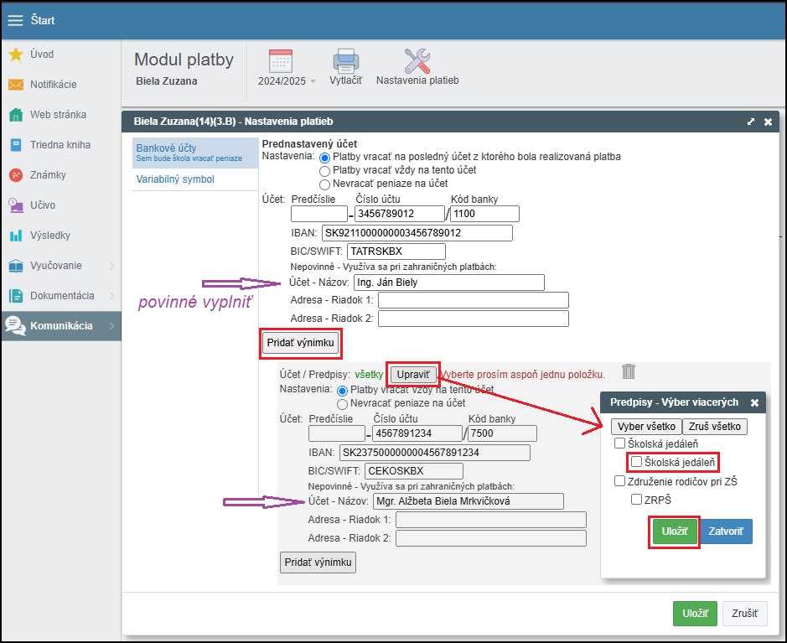Open the 2024/2025 school year dropdown
This screenshot has height=643, width=787.
(287, 80)
